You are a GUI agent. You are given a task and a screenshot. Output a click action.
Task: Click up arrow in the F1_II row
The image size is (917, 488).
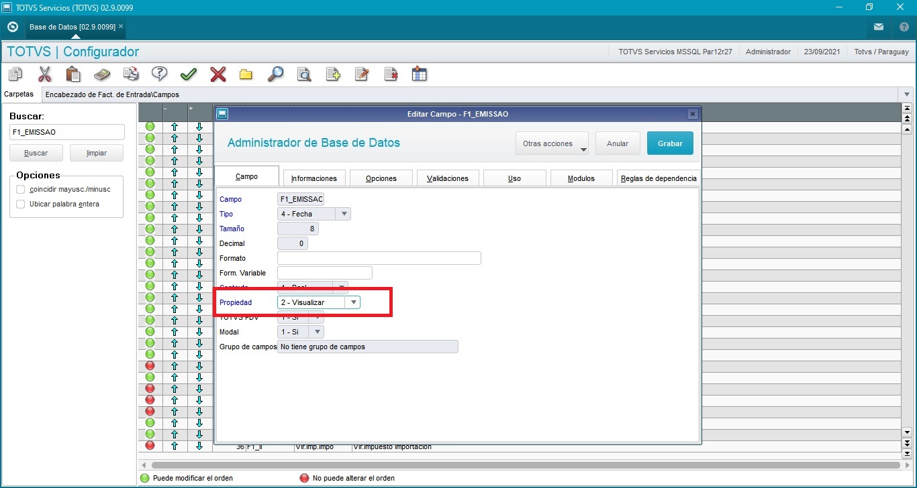tap(175, 446)
